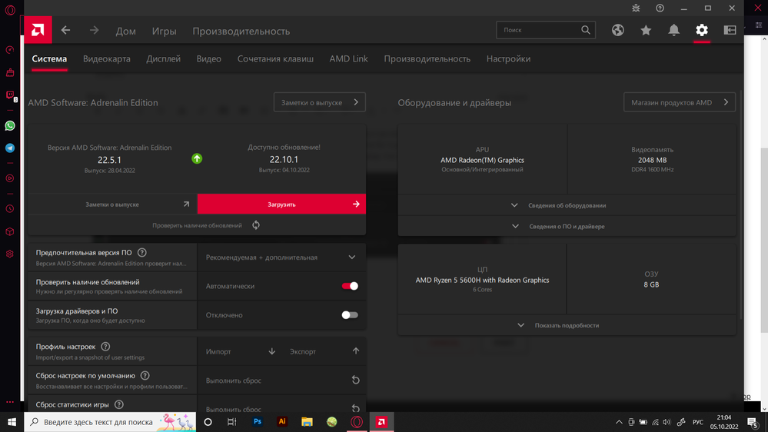The image size is (768, 432).
Task: Open Windows notification center icon
Action: [x=753, y=422]
